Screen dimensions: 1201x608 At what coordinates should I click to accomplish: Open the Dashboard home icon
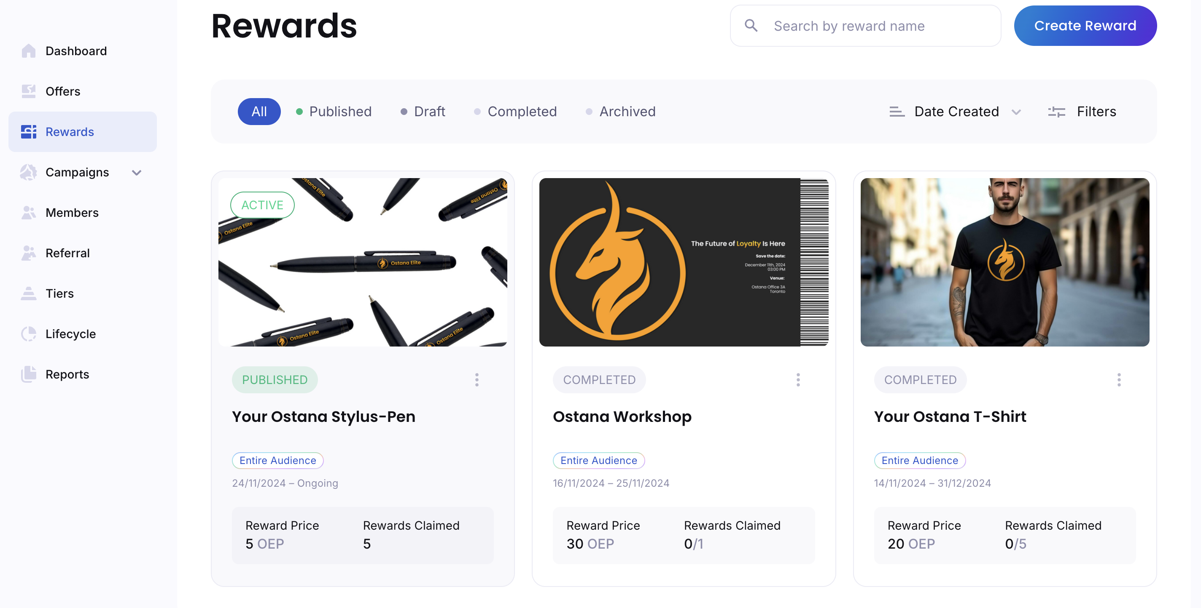coord(28,51)
